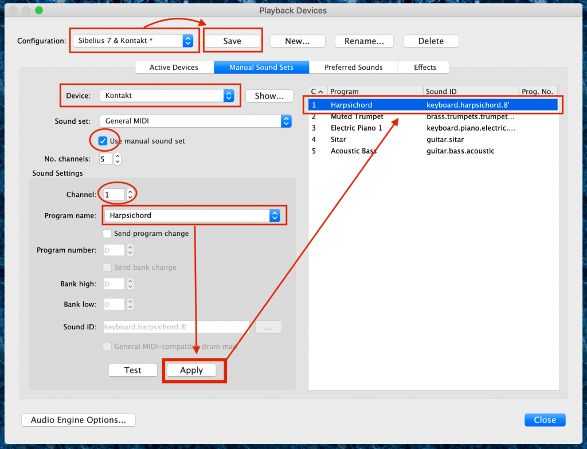Open Audio Engine Options
Viewport: 587px width, 449px height.
point(78,420)
